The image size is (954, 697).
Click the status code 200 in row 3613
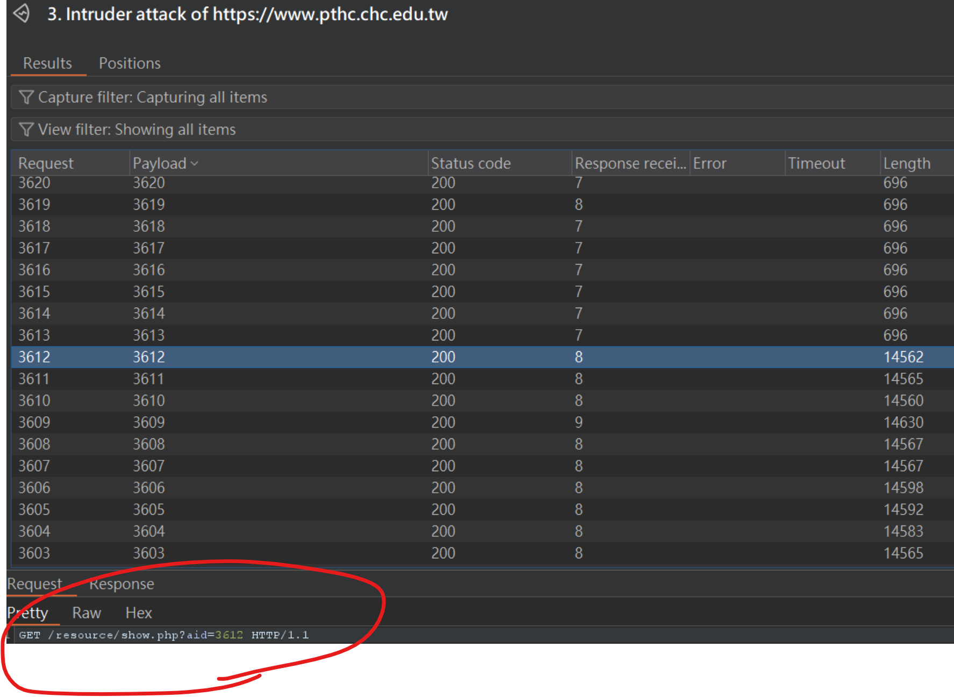click(x=443, y=336)
